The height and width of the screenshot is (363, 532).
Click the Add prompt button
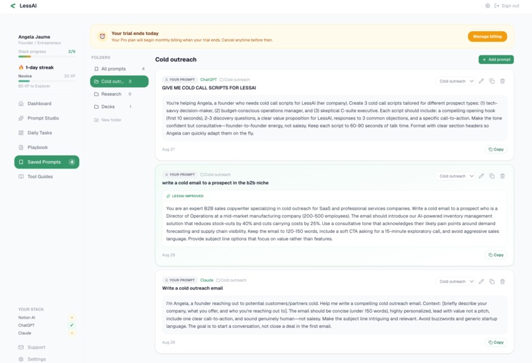[x=496, y=59]
